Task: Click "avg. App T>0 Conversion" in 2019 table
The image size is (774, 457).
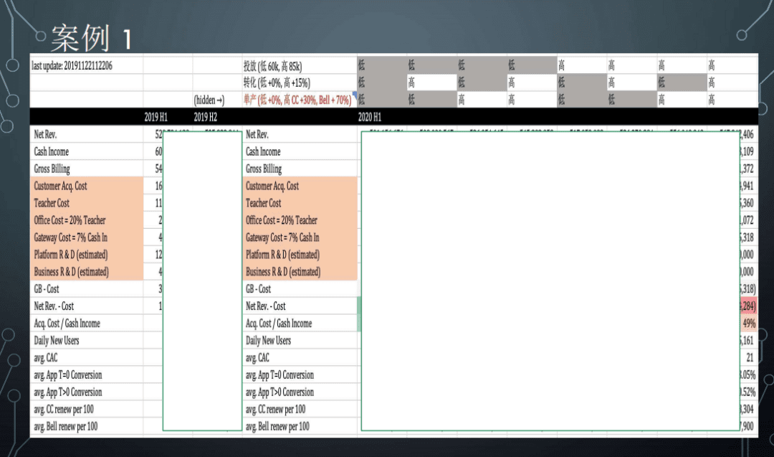Action: point(68,392)
